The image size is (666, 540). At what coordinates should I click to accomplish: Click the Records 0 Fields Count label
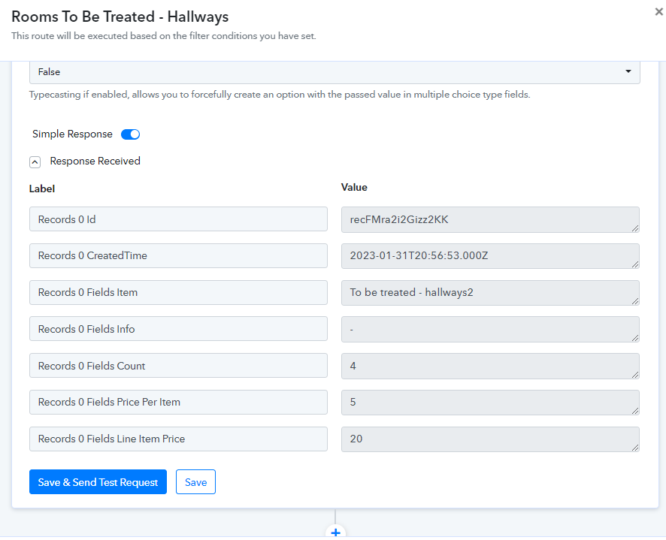point(178,366)
